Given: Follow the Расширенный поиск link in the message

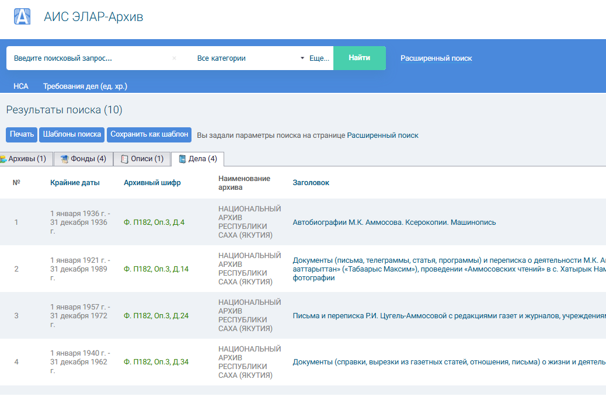Looking at the screenshot, I should point(382,135).
